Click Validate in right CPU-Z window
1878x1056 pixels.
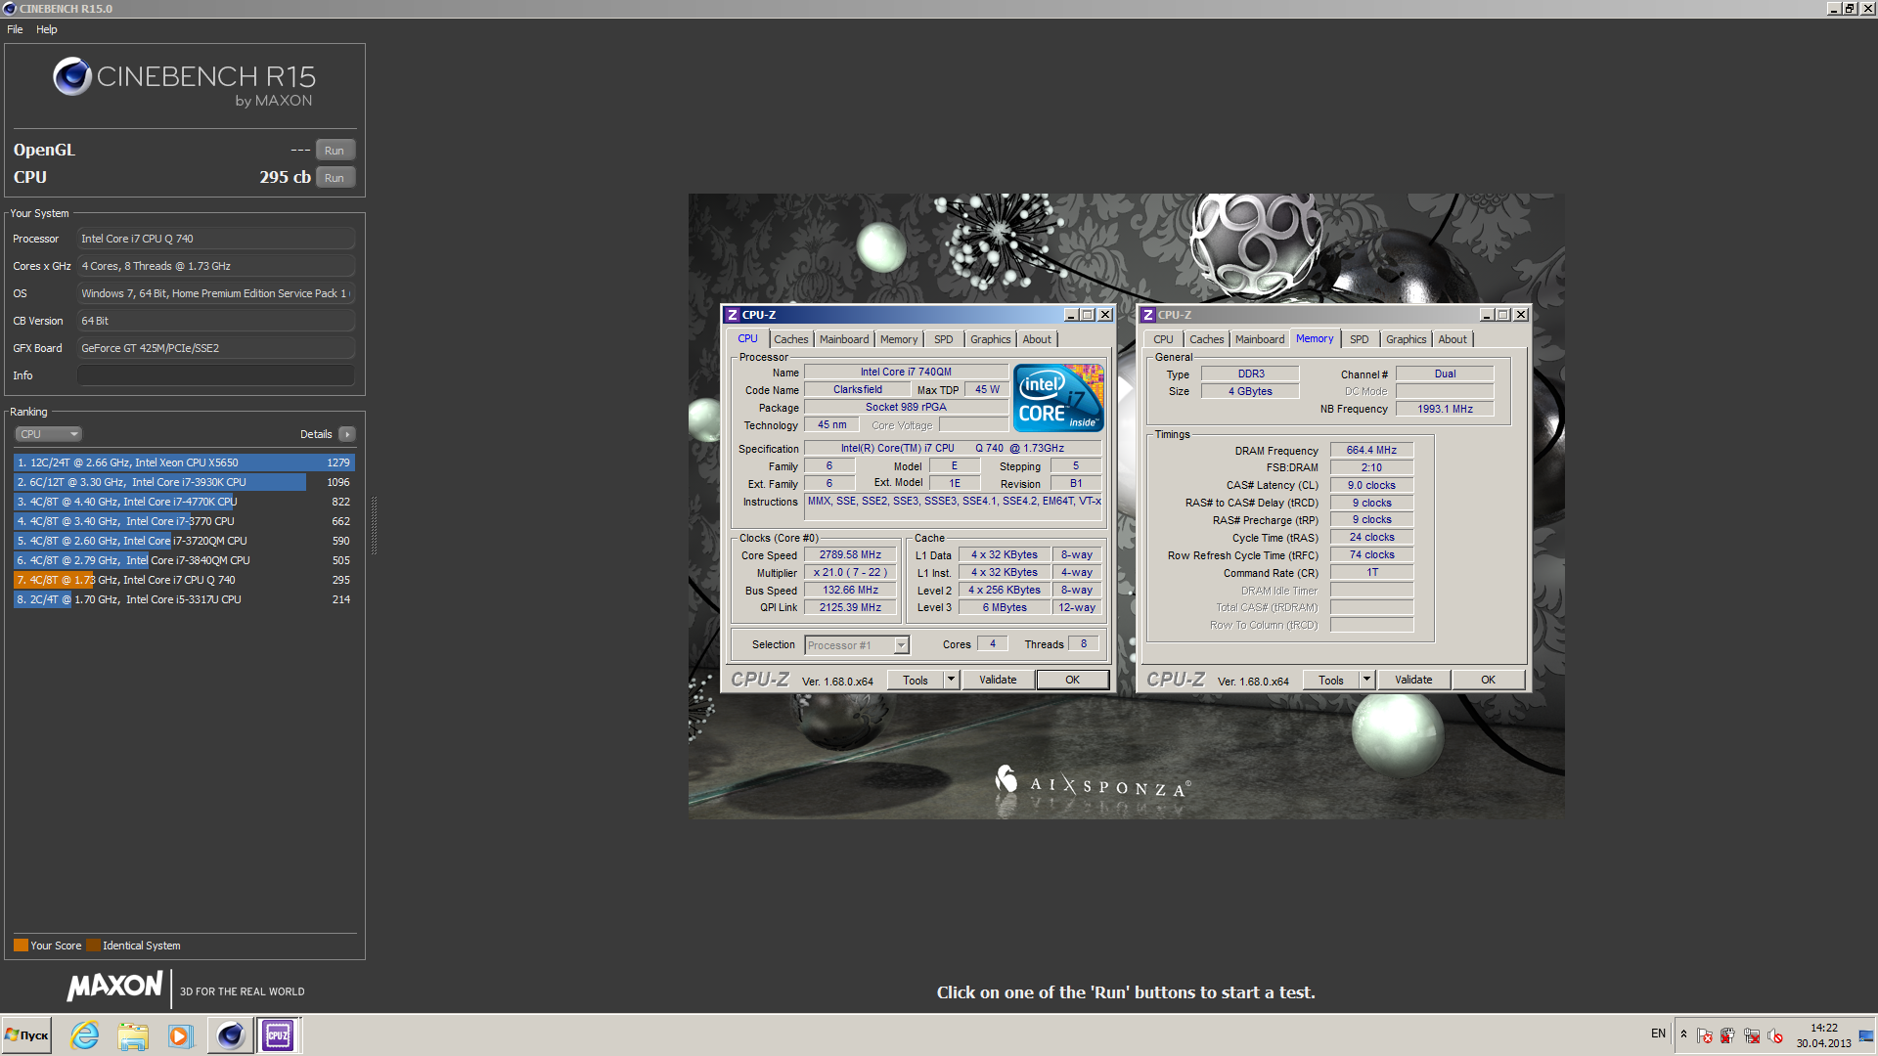pyautogui.click(x=1413, y=681)
